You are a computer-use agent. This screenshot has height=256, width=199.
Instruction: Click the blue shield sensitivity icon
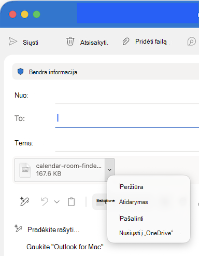(x=21, y=72)
